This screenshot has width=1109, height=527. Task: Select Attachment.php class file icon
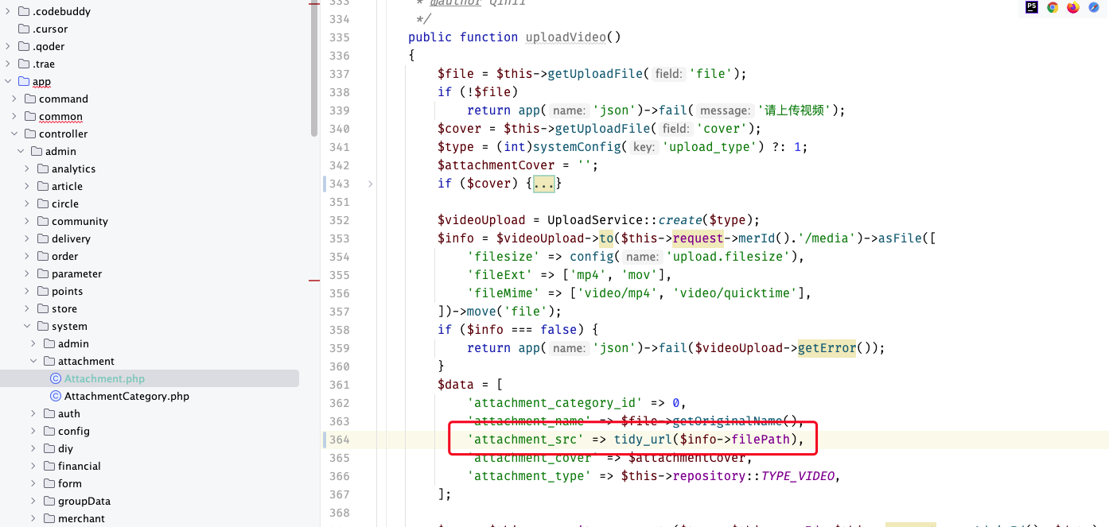coord(55,378)
